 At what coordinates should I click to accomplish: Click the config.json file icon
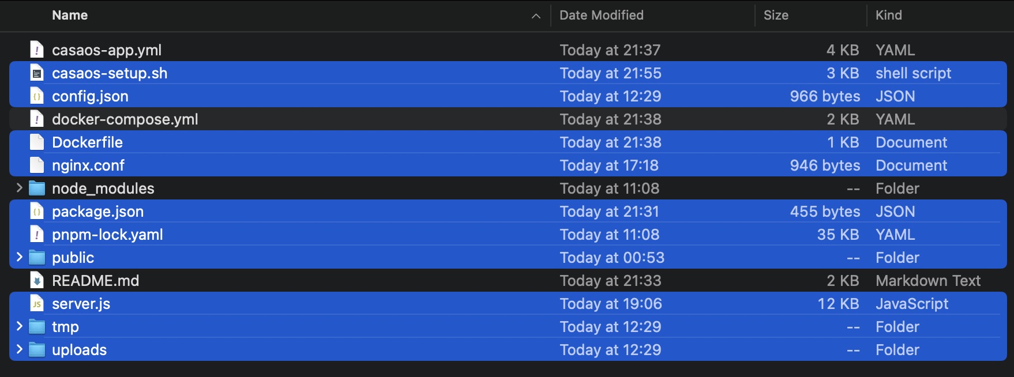coord(37,96)
